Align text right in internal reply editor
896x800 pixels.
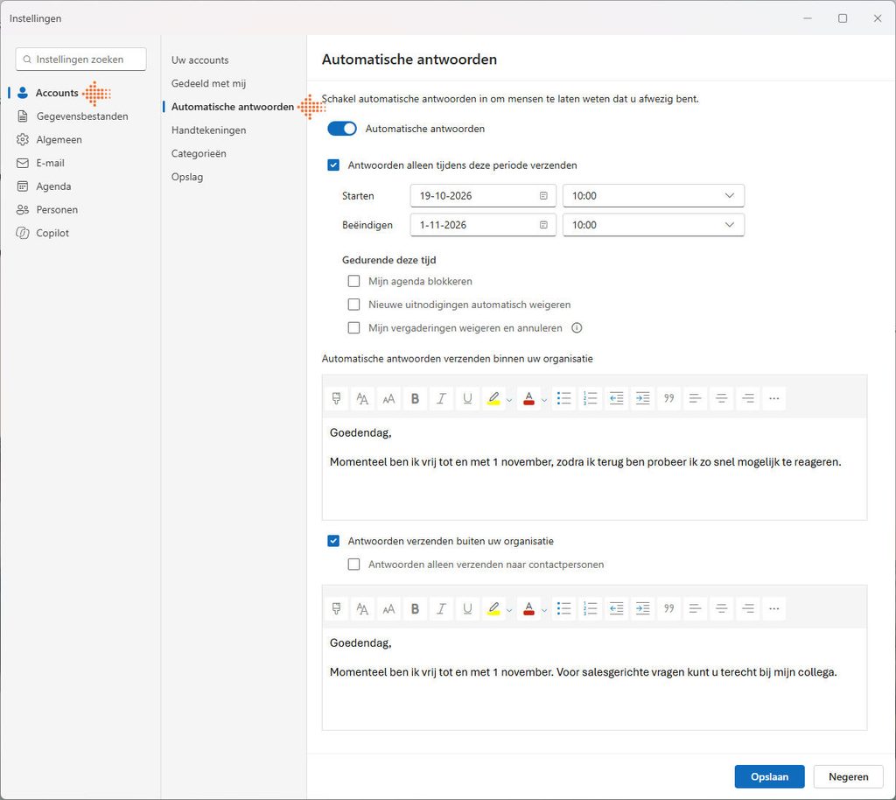pyautogui.click(x=748, y=398)
